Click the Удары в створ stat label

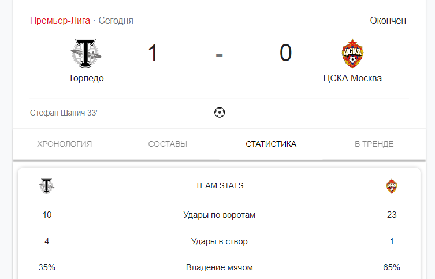tap(219, 241)
